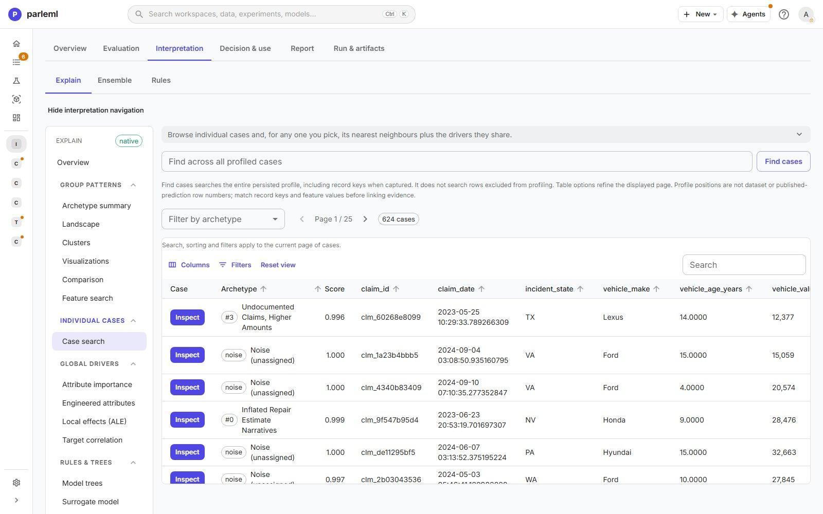Open the experiments flask icon
The height and width of the screenshot is (514, 823).
pyautogui.click(x=16, y=81)
